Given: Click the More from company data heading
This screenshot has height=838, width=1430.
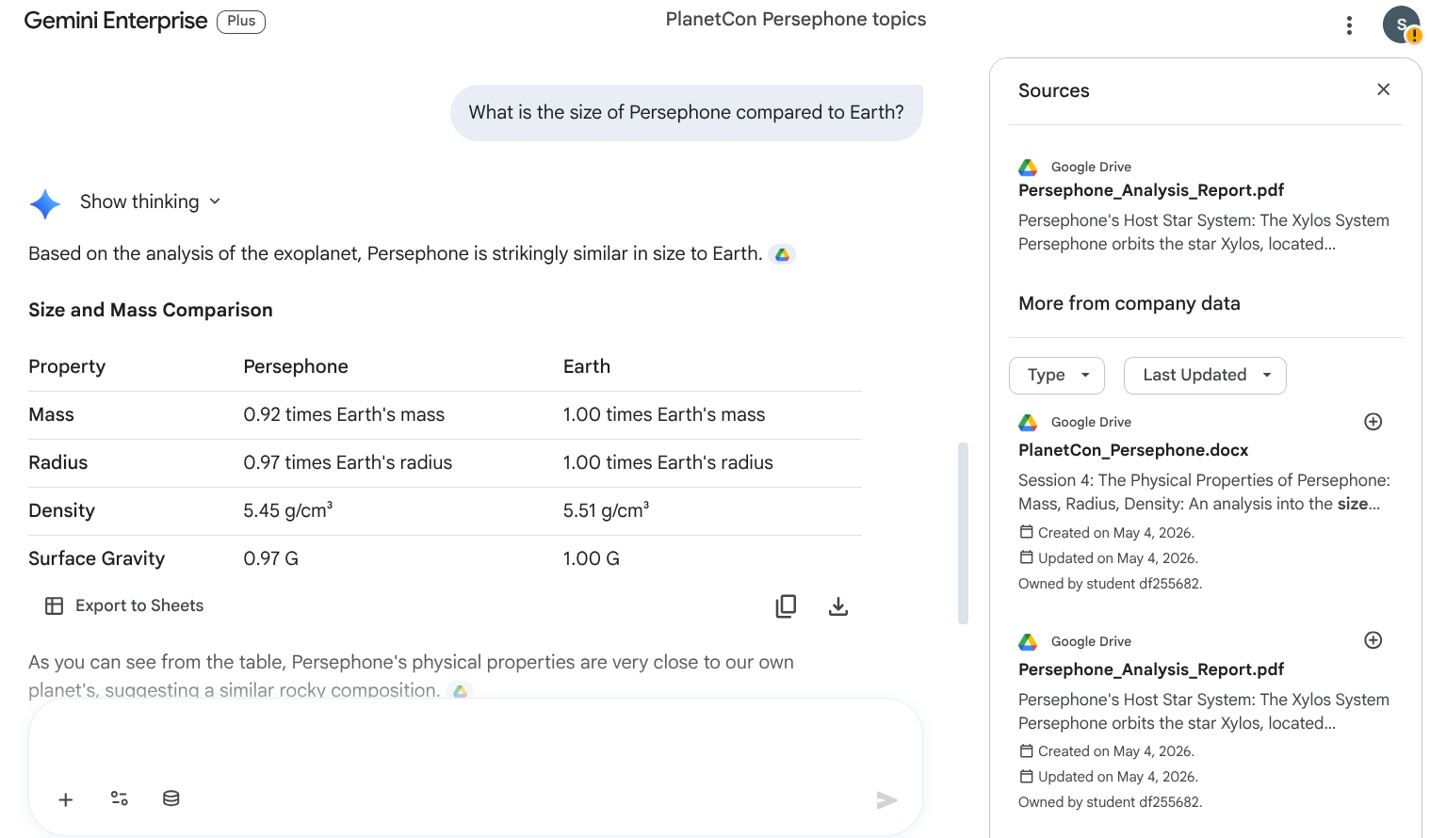Looking at the screenshot, I should 1129,303.
